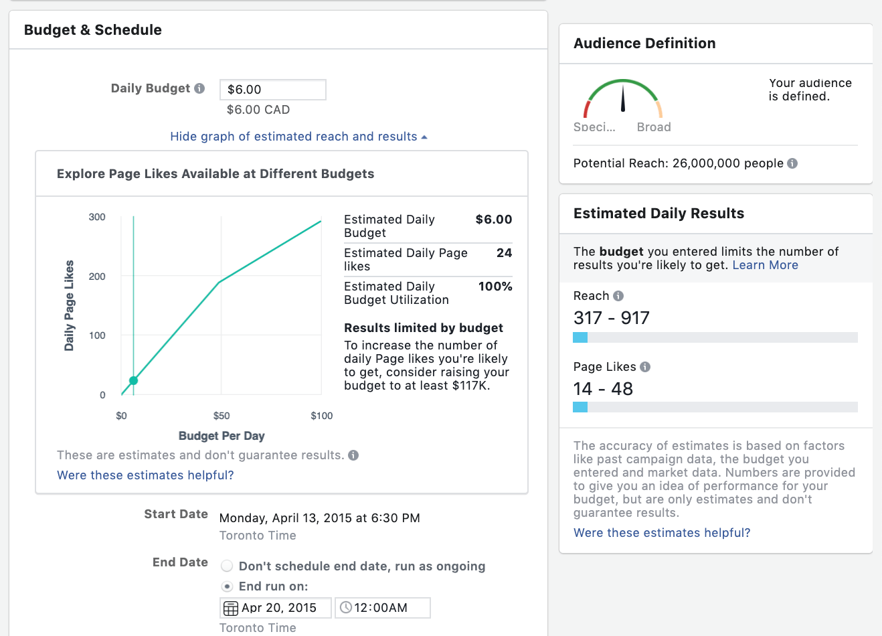Click "Were these estimates helpful?" under the graph
This screenshot has width=882, height=636.
145,475
